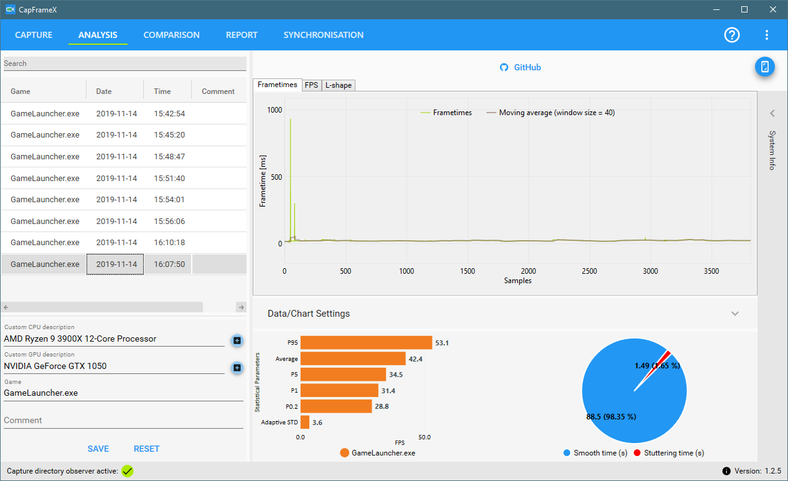Click the Adaptive STD bar showing 3.6
Image resolution: width=788 pixels, height=481 pixels.
(305, 423)
